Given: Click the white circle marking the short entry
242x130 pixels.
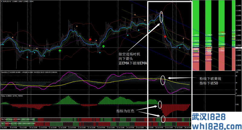Looking at the screenshot, I should tap(161, 17).
